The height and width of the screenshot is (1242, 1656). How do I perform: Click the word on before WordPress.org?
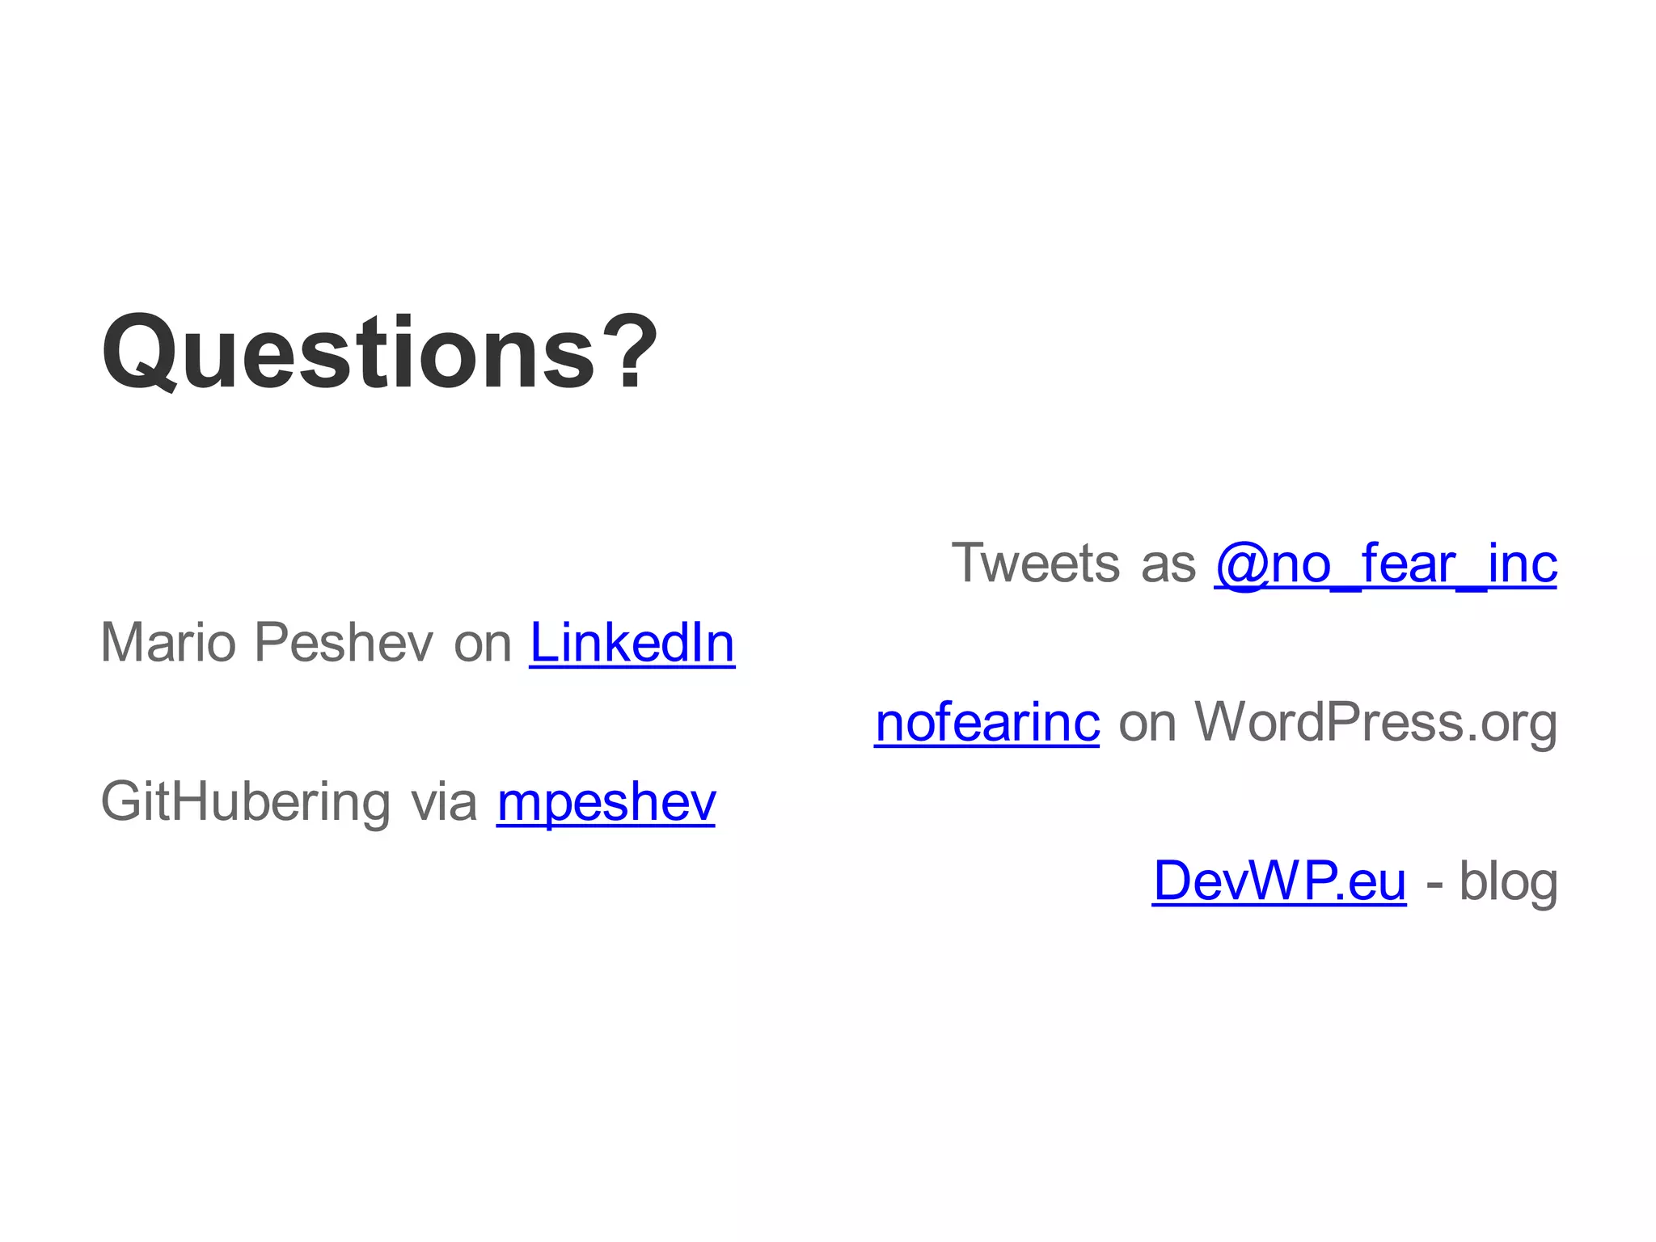(1147, 723)
